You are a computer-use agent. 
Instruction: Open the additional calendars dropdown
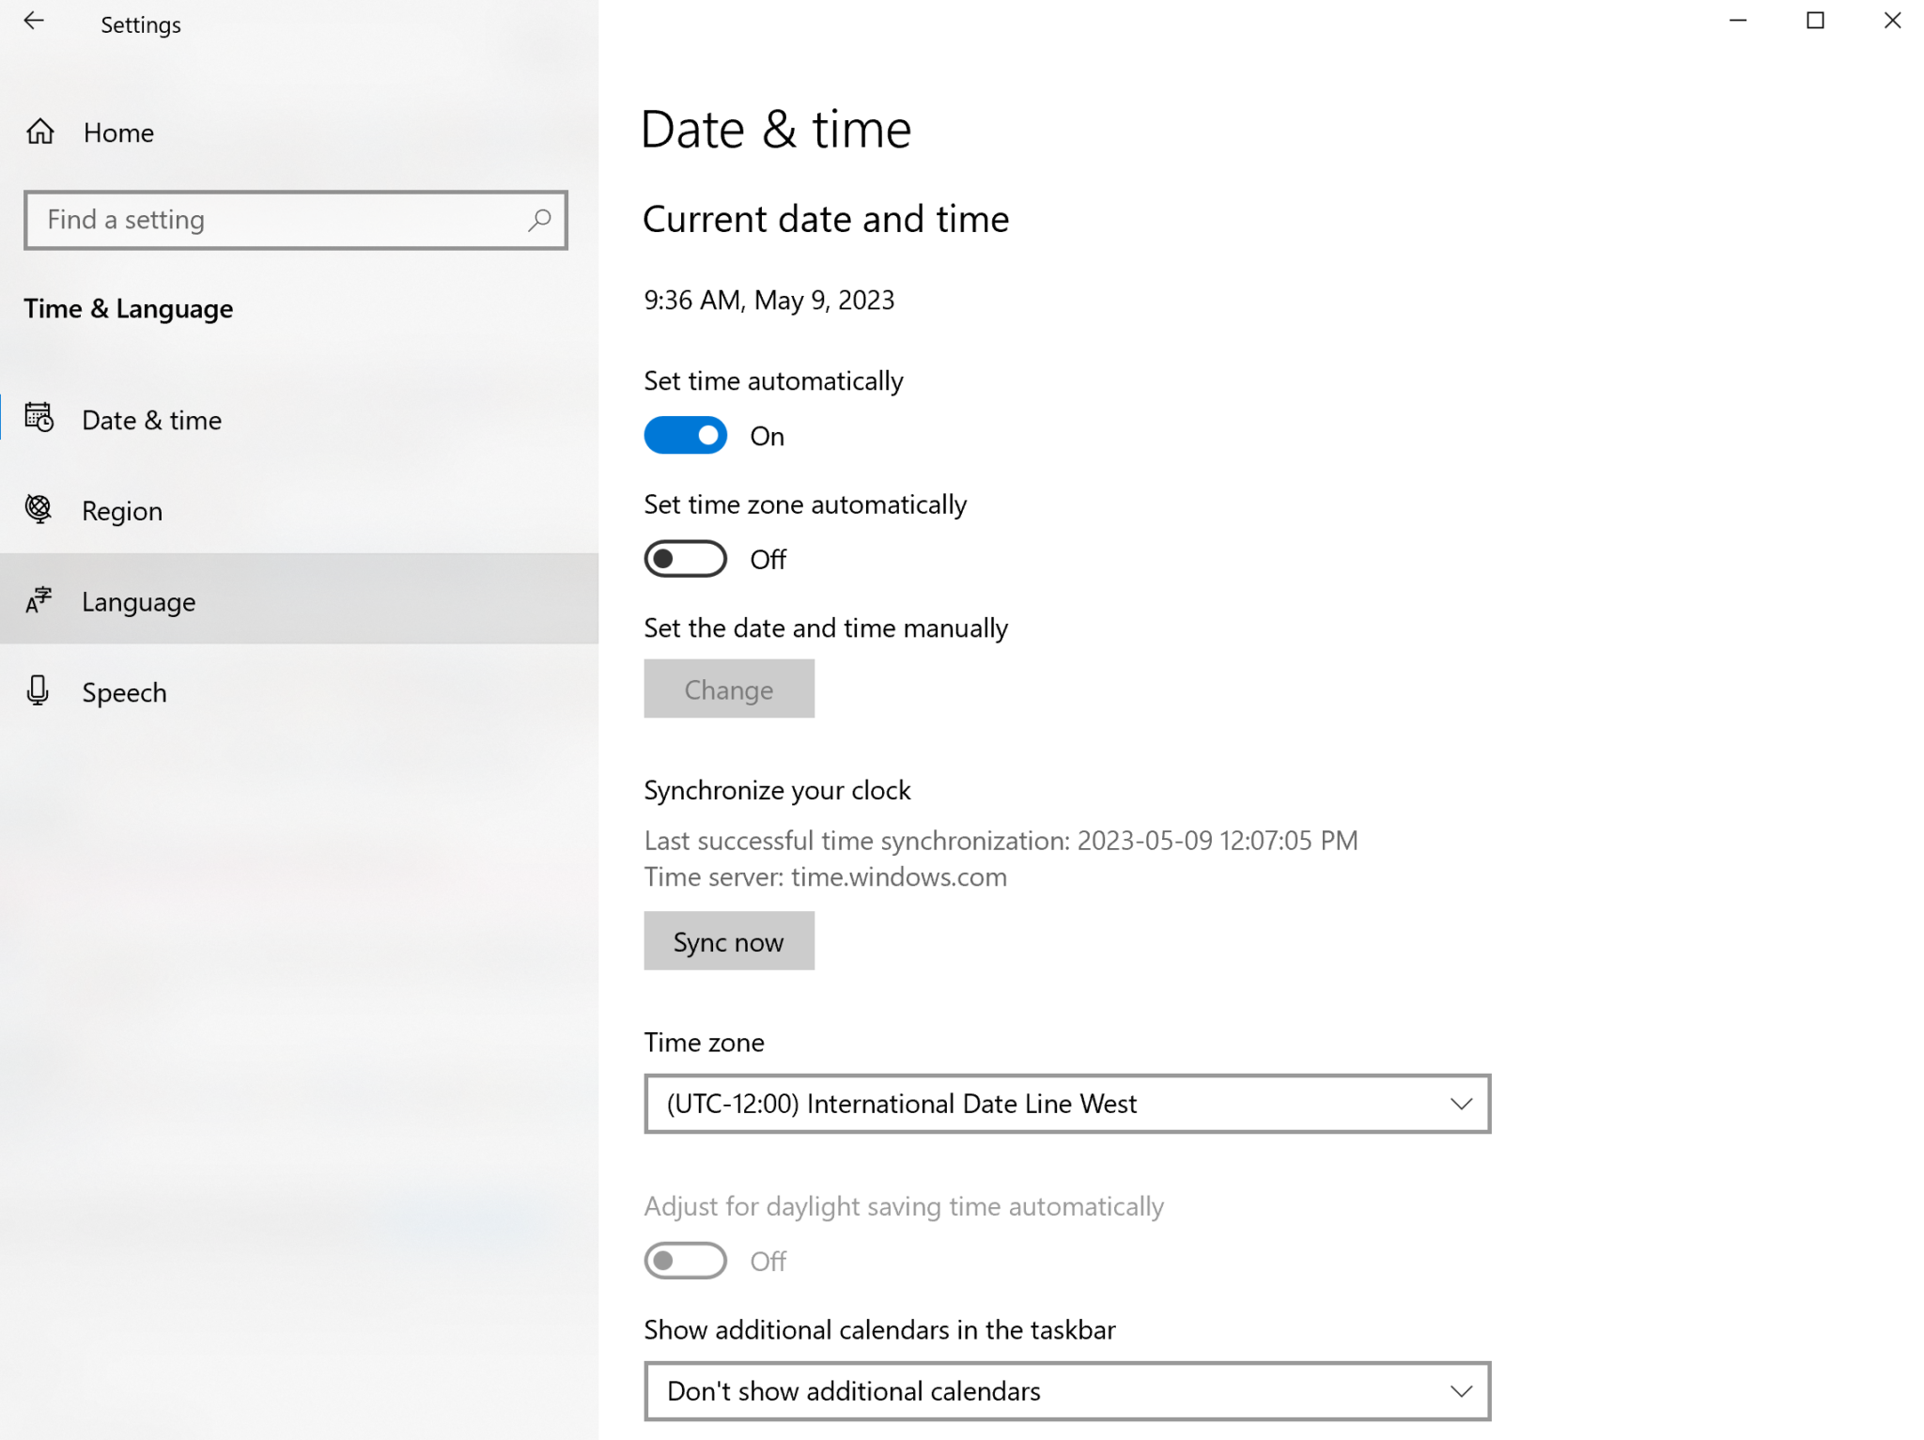(1066, 1391)
